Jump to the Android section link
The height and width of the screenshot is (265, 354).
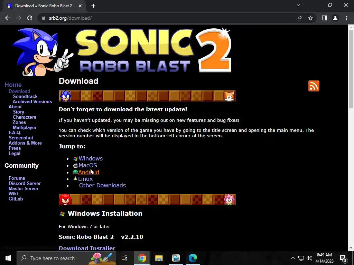click(88, 172)
